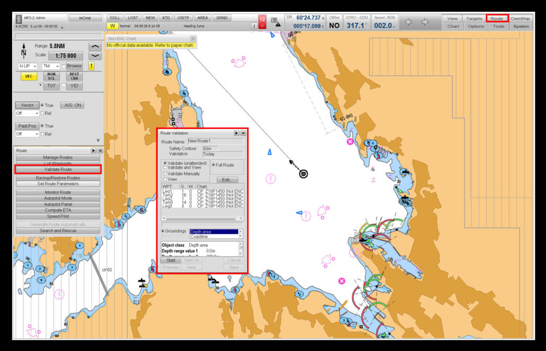Open the Route menu

[497, 19]
